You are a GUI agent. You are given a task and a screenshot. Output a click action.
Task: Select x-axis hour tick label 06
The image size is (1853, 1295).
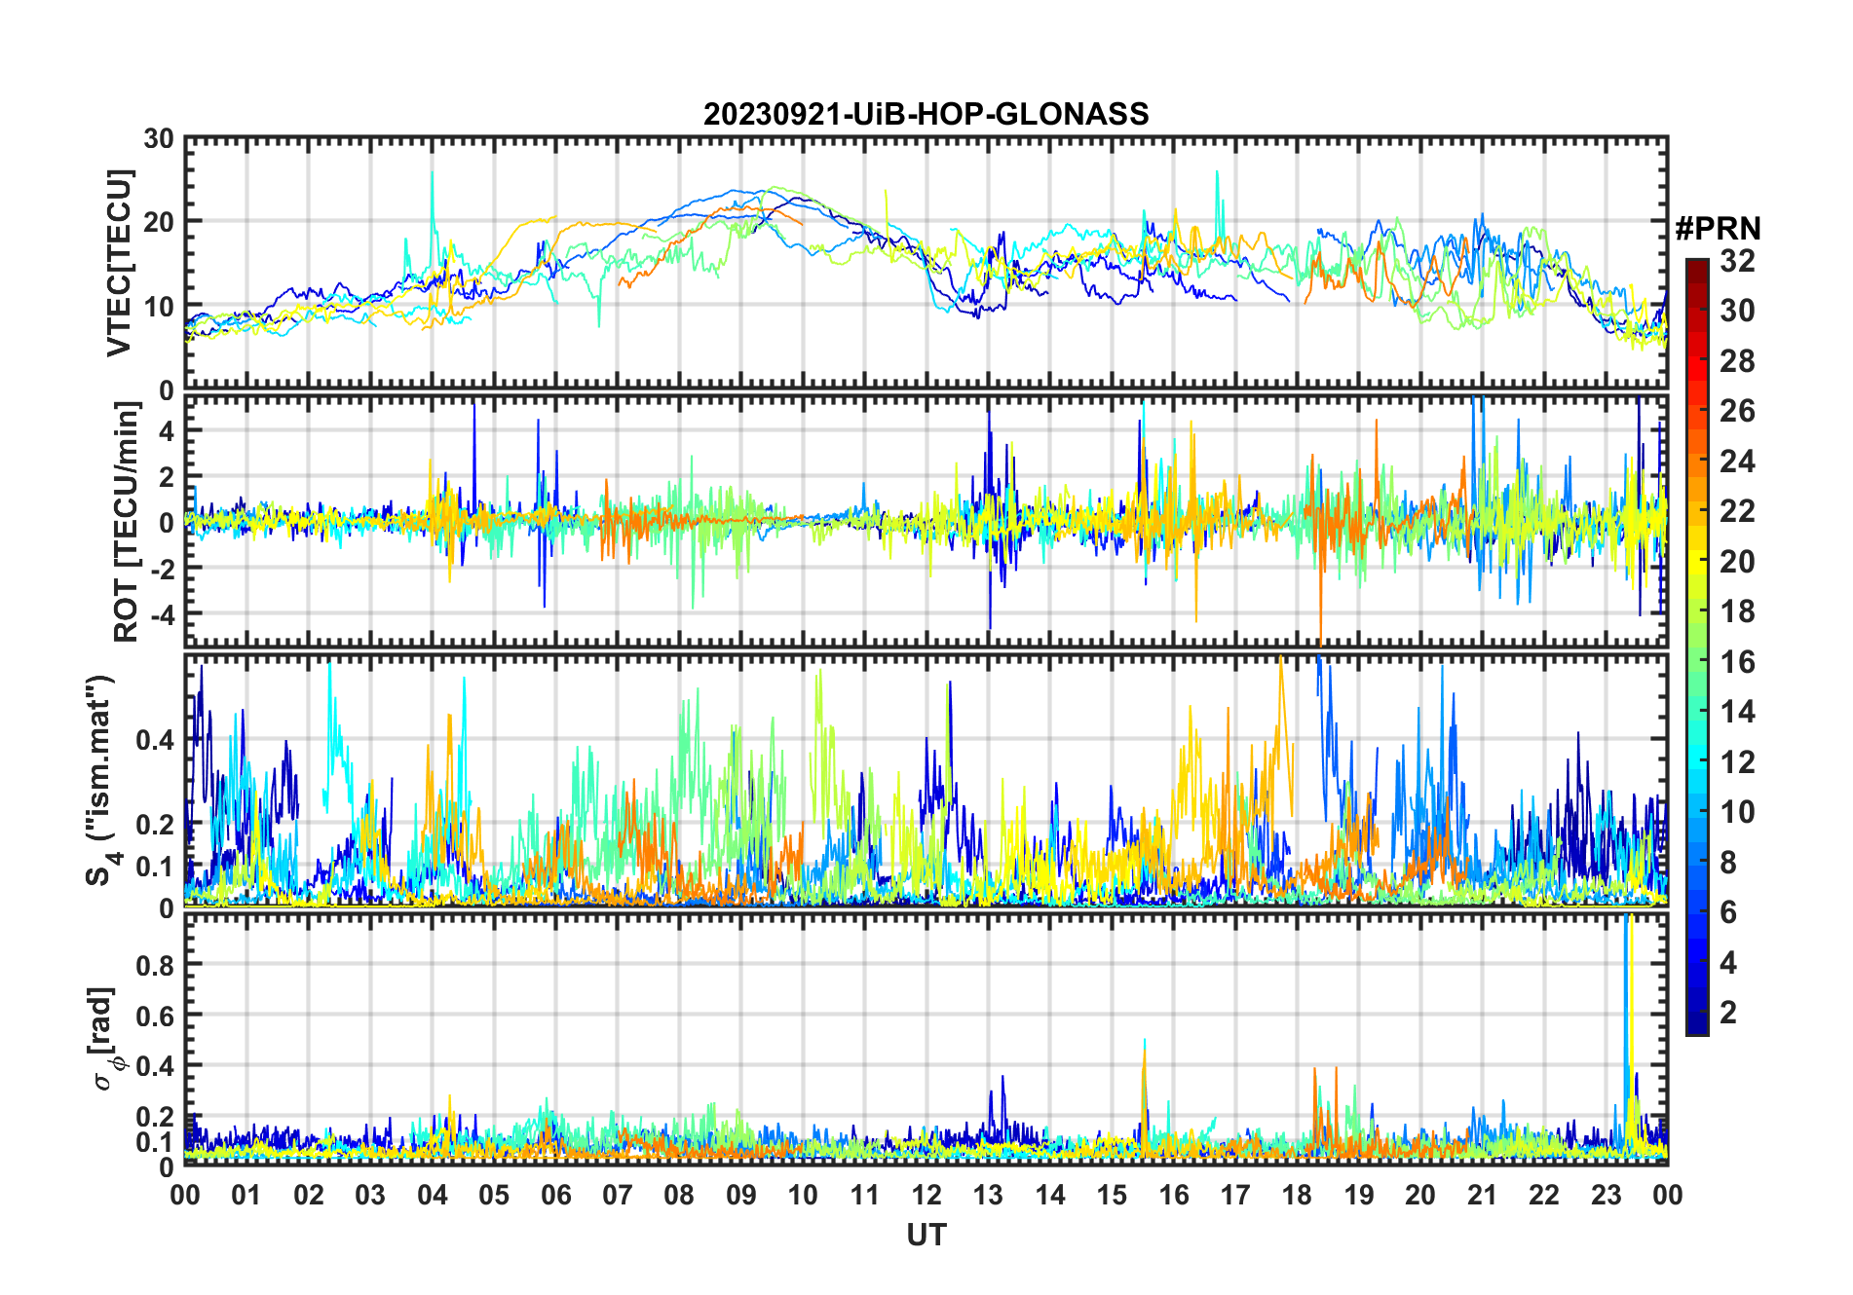[x=555, y=1195]
